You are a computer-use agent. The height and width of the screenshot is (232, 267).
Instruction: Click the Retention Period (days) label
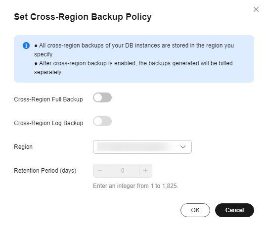pyautogui.click(x=45, y=171)
